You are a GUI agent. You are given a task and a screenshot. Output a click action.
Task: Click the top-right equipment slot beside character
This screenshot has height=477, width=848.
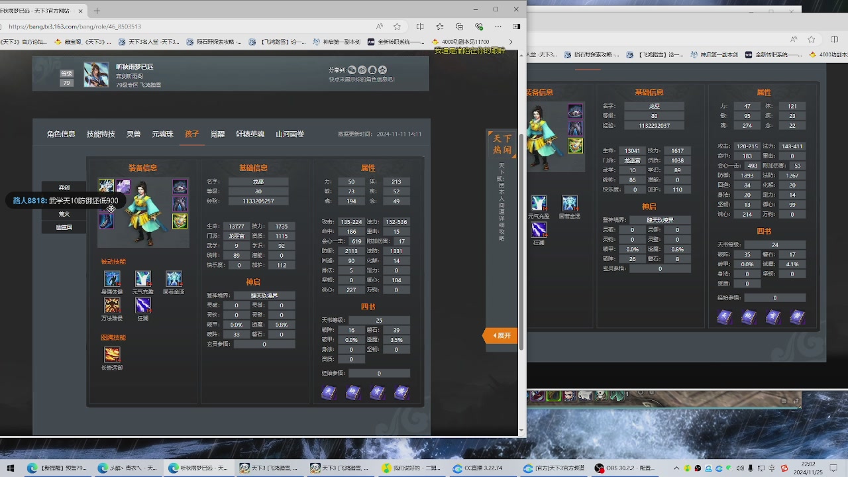tap(180, 186)
